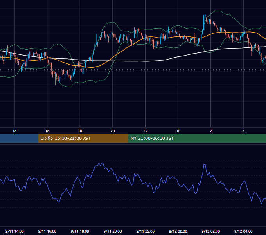Click the 9/12 00:00 date label
This screenshot has width=266, height=235.
pos(178,231)
